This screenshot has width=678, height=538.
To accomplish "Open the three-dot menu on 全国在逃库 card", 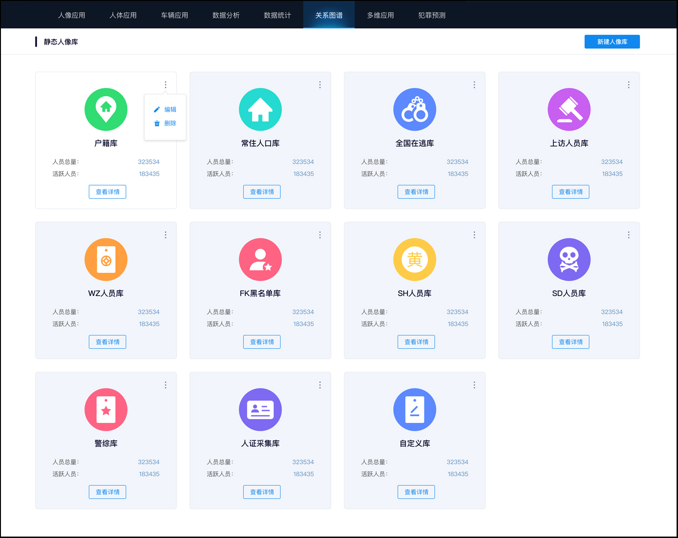I will click(474, 85).
